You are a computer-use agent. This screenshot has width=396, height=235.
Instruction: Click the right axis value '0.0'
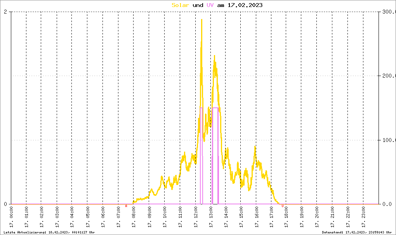386,204
